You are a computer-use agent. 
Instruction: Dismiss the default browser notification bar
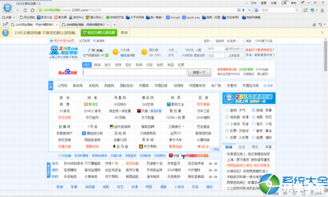click(322, 33)
